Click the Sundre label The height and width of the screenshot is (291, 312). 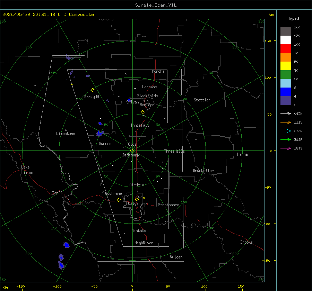click(105, 144)
